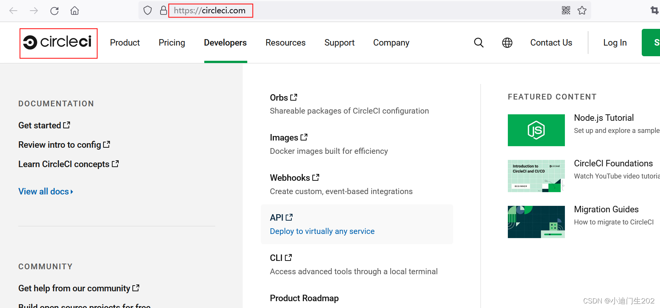Go to the browser home icon

(x=75, y=11)
